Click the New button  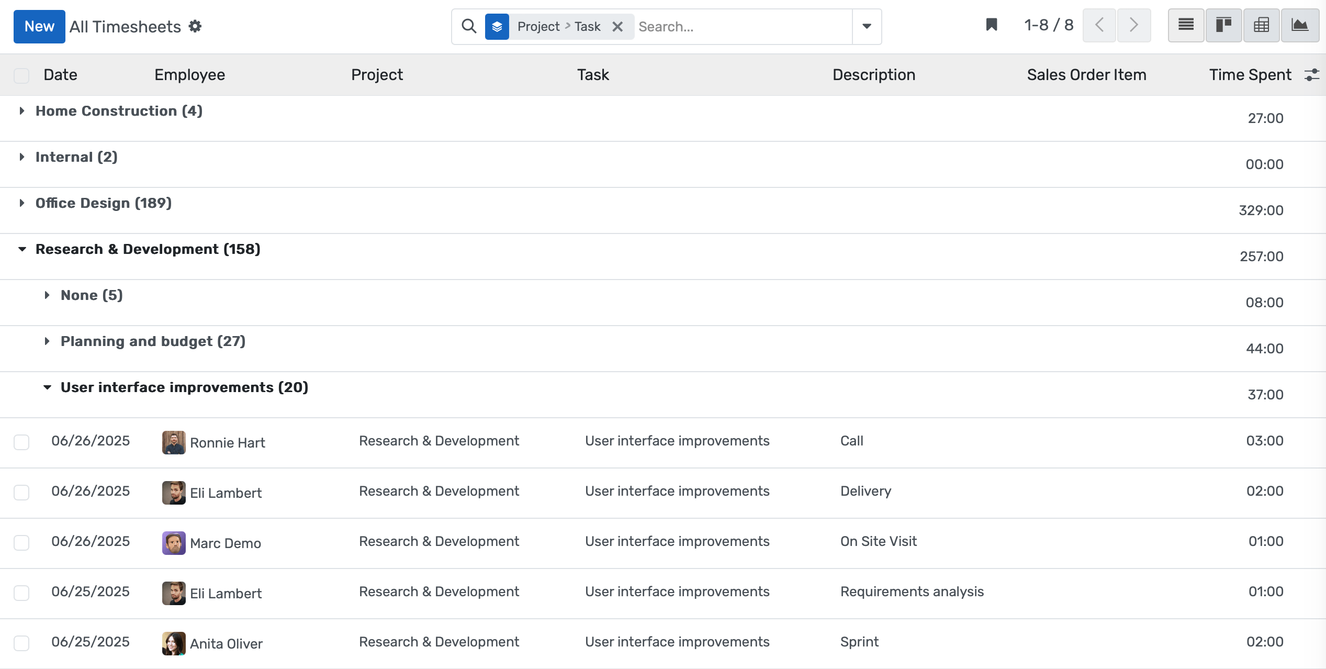pos(39,26)
